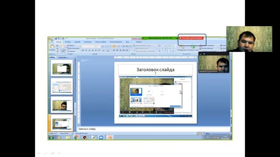Switch to the Рецензирование ribbon tab
Viewport: 280px width, 157px height.
116,42
